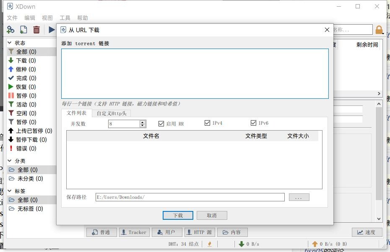Click the 下载 button in dialog
Screen dimensions: 390x252
tap(178, 215)
